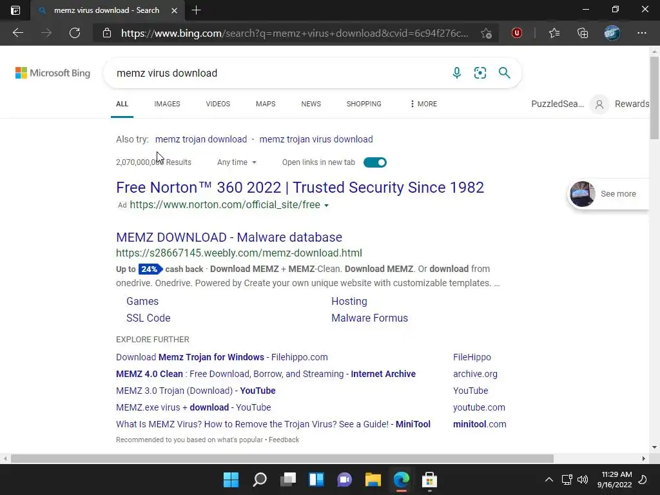View site info via the lock icon
Screen dimensions: 660x495
tap(107, 33)
